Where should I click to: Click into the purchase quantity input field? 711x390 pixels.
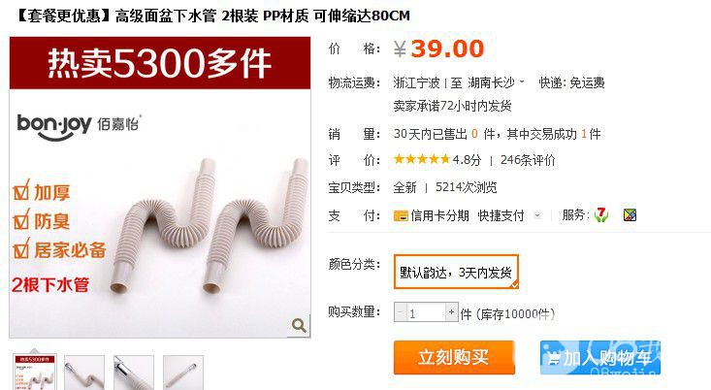coord(425,312)
